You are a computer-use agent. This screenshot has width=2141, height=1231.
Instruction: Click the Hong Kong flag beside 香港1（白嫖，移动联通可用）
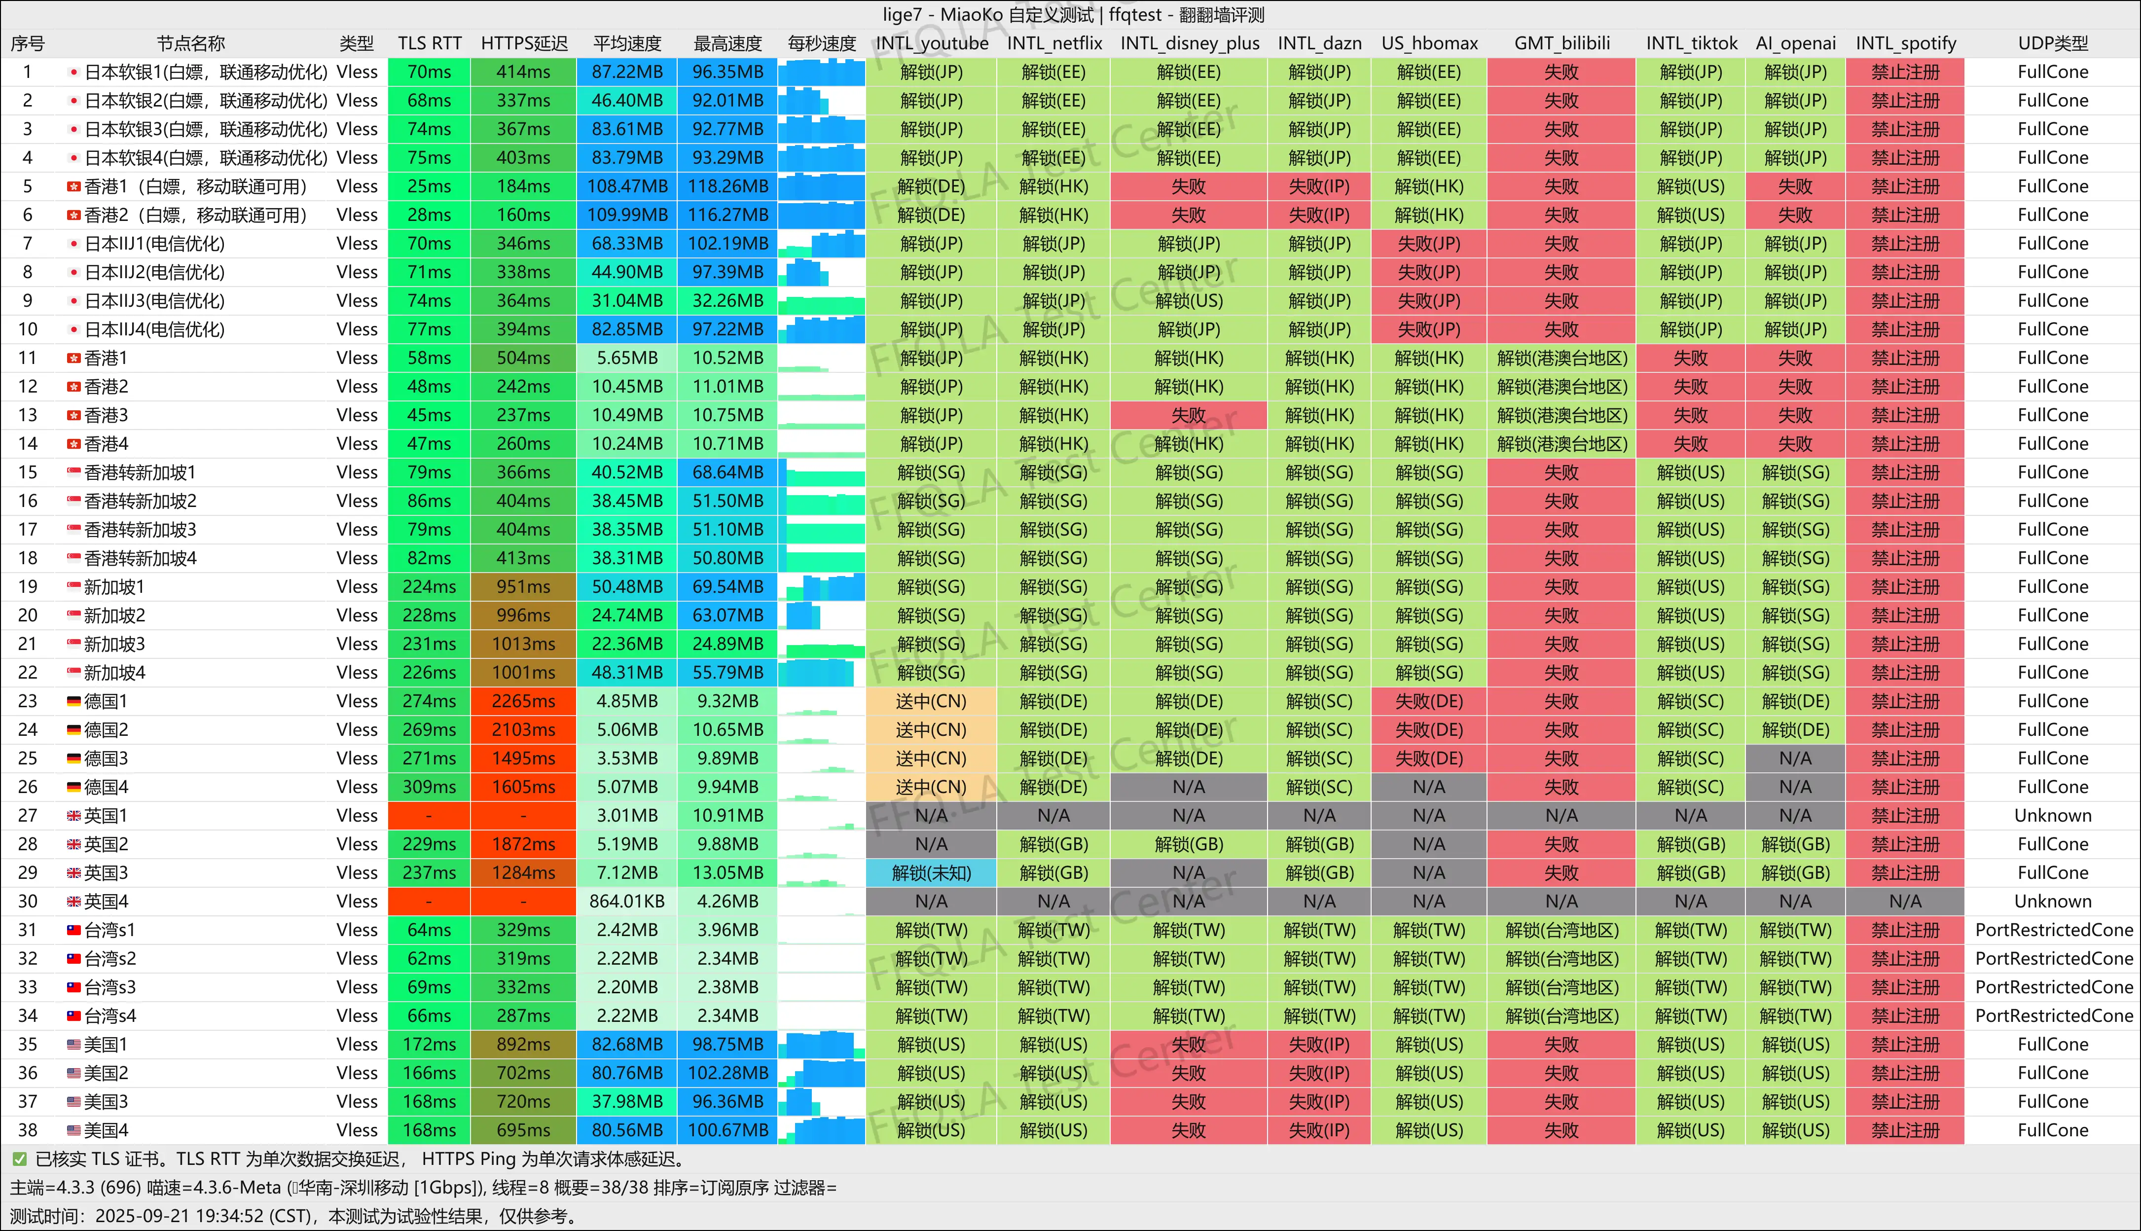[74, 187]
